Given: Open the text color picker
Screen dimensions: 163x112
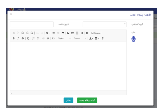Looking at the screenshot, I should point(91,38).
